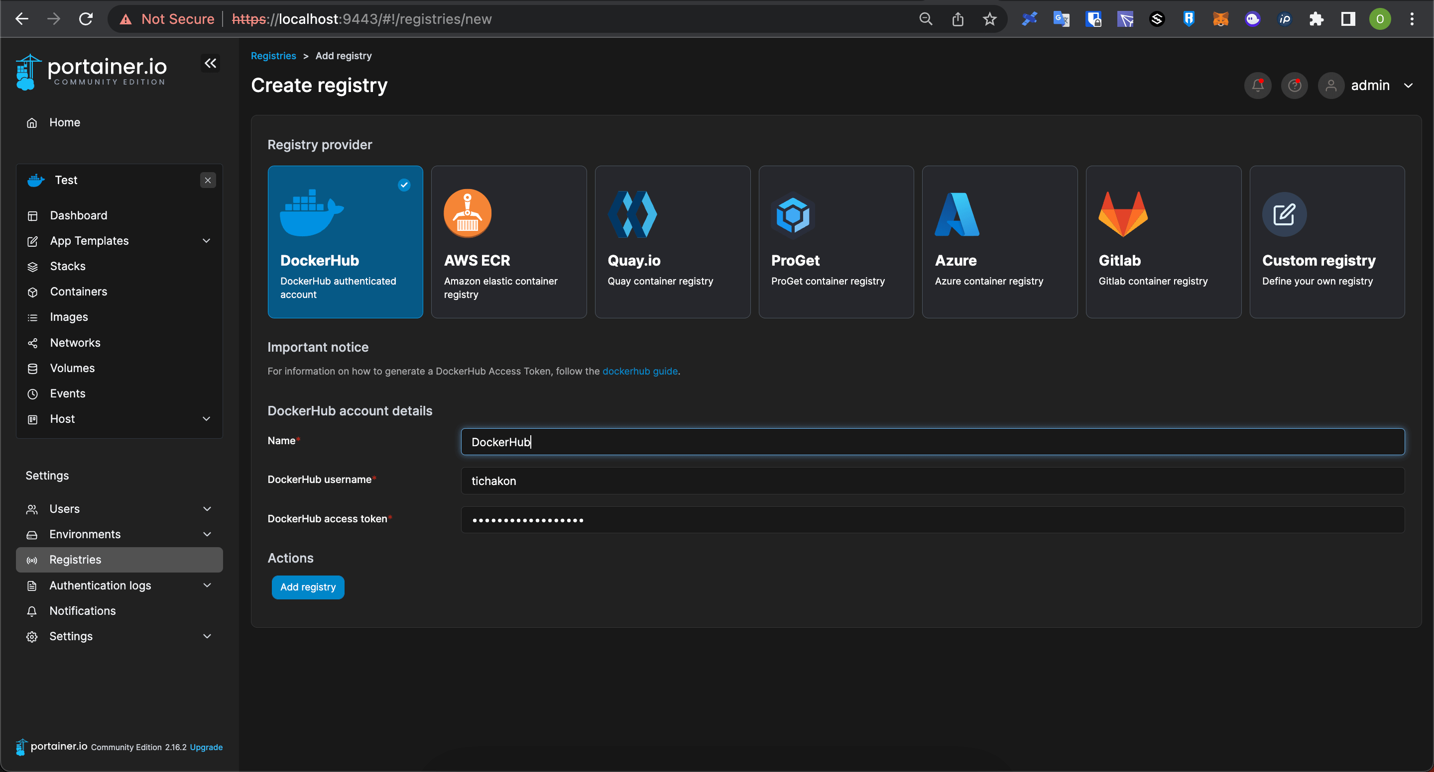Collapse the sidebar with double-chevron icon
This screenshot has height=772, width=1434.
(211, 63)
